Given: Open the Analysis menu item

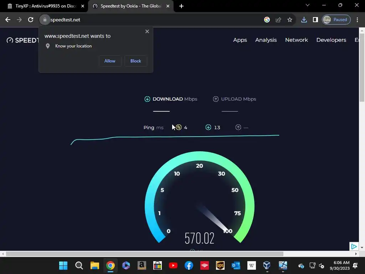Looking at the screenshot, I should coord(266,40).
